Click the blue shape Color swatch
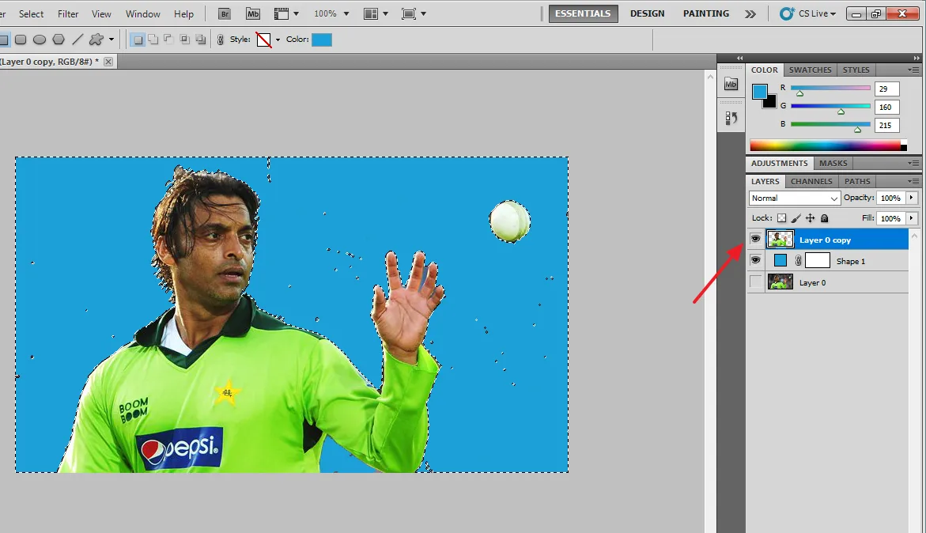The height and width of the screenshot is (533, 926). point(322,40)
